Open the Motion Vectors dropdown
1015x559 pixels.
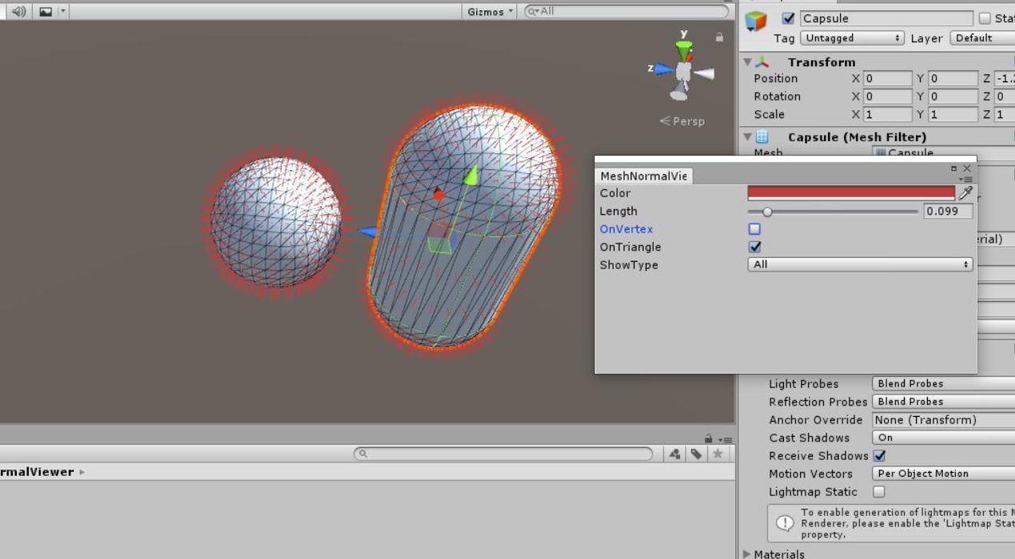click(x=942, y=474)
